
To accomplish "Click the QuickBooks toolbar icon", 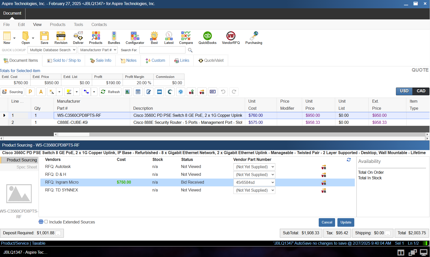I will click(x=207, y=38).
